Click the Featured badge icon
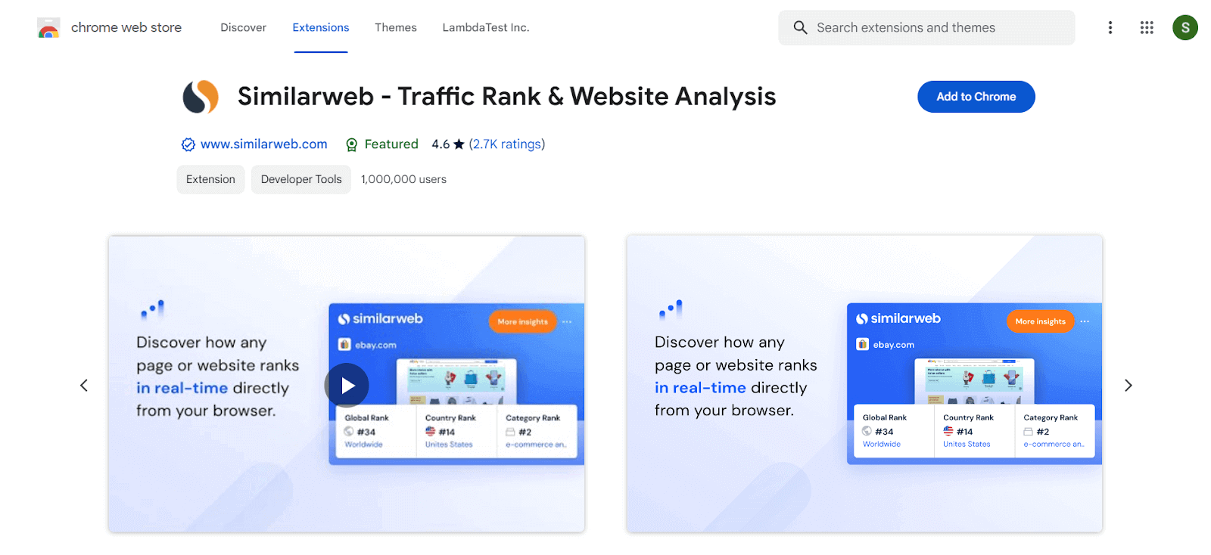This screenshot has height=555, width=1211. click(x=351, y=144)
